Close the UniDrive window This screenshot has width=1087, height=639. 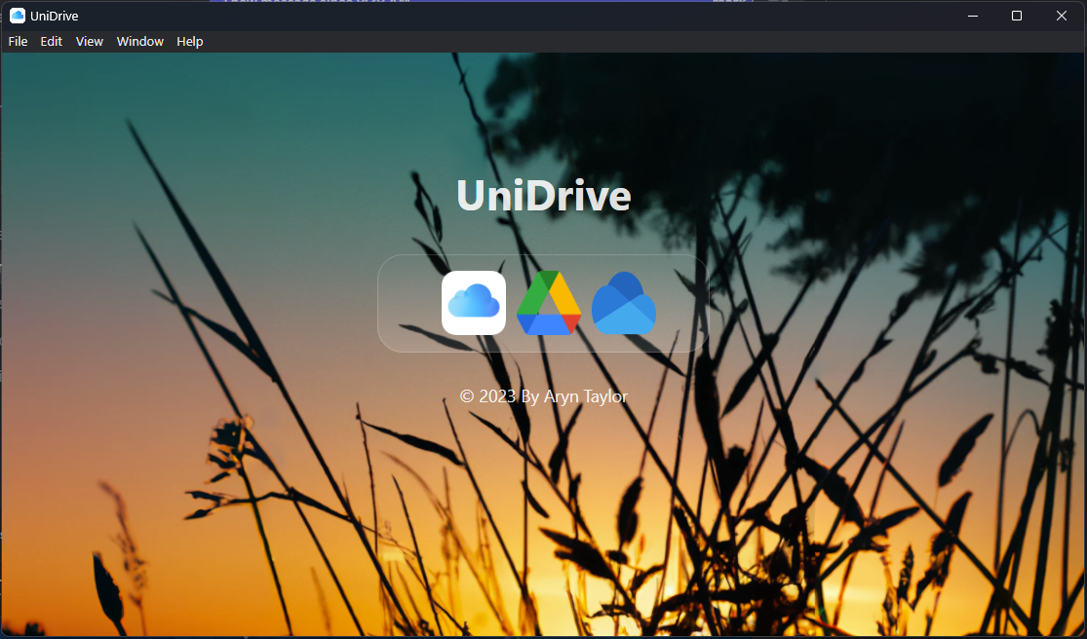[x=1062, y=16]
